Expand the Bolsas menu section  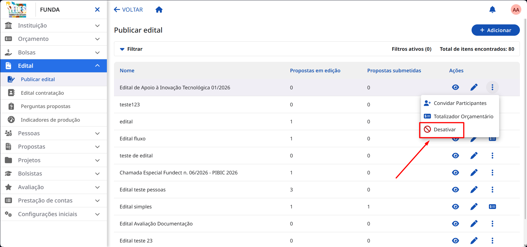point(54,52)
